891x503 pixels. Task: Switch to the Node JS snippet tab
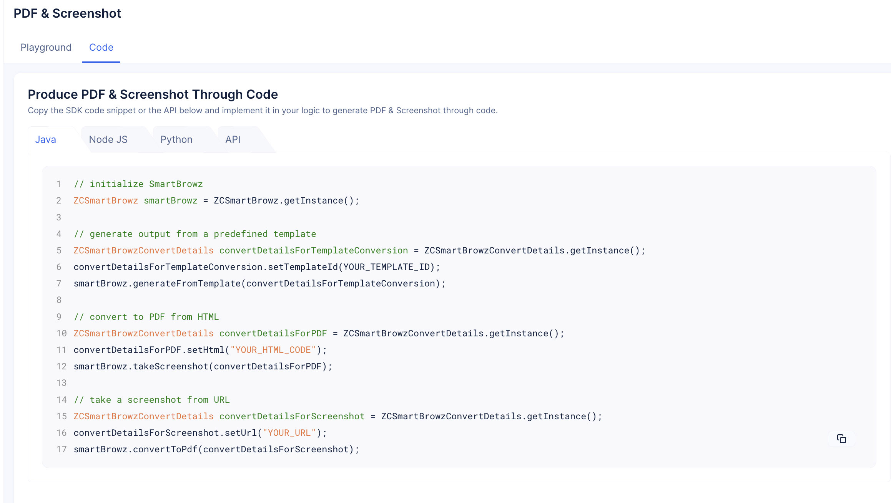click(x=108, y=139)
